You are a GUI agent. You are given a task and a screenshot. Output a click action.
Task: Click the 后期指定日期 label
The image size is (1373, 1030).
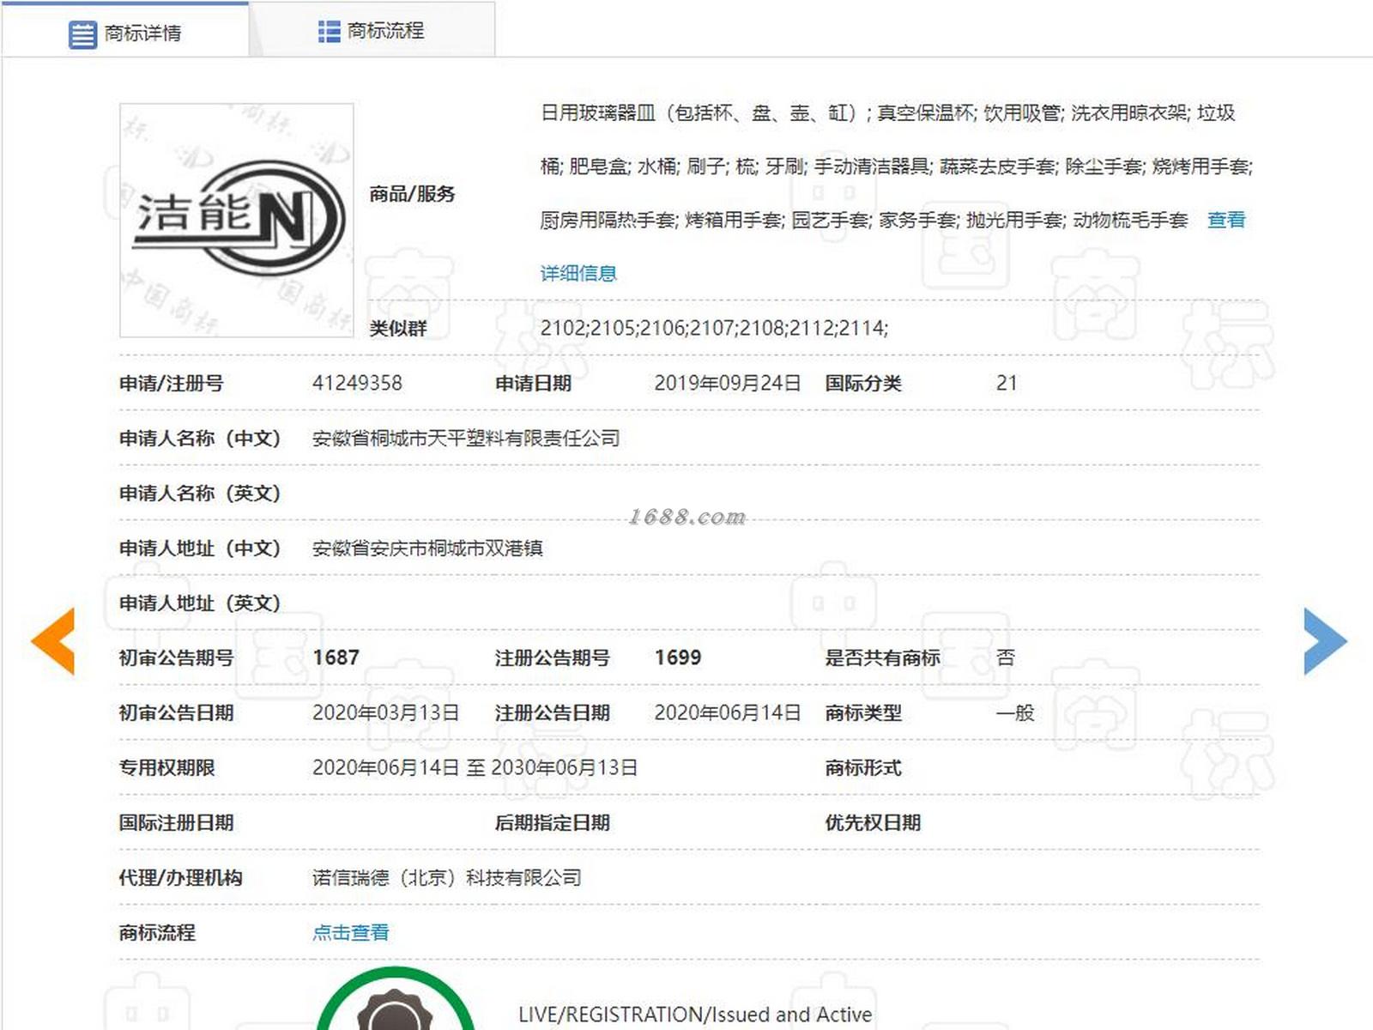coord(552,822)
